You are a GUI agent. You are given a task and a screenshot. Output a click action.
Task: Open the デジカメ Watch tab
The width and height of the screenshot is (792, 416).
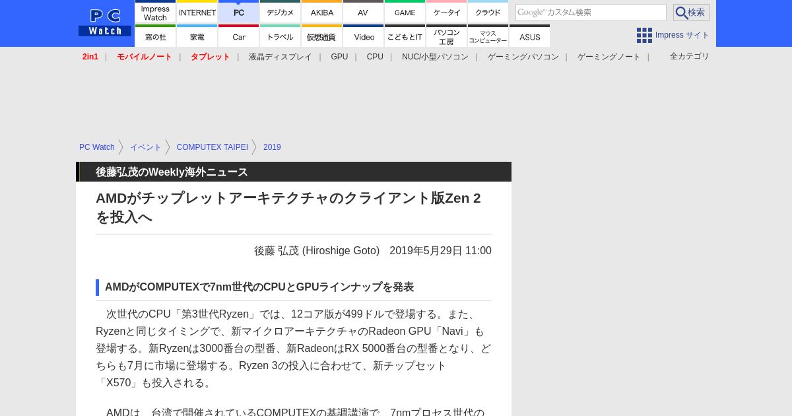pos(280,12)
